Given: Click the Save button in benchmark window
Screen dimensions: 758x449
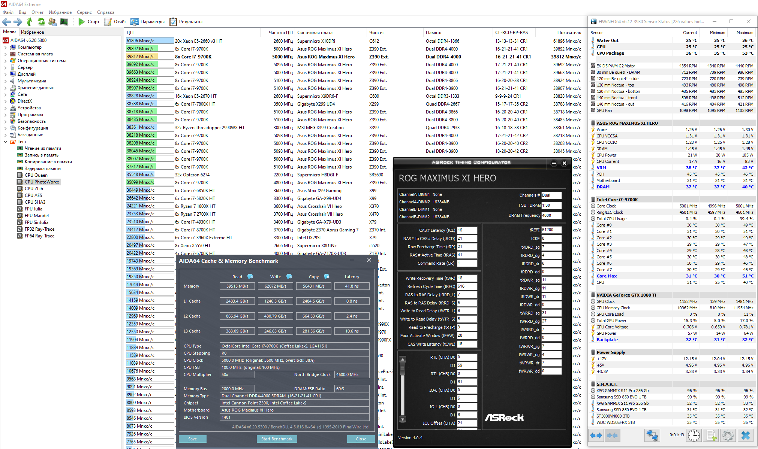Looking at the screenshot, I should 192,439.
